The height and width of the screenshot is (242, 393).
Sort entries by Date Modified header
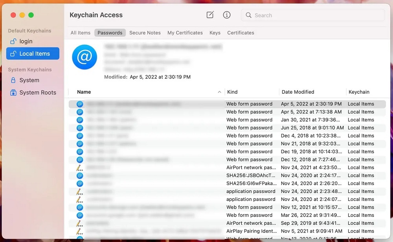[298, 92]
